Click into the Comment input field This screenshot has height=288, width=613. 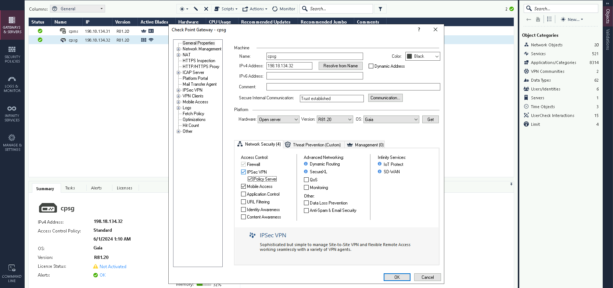point(353,87)
